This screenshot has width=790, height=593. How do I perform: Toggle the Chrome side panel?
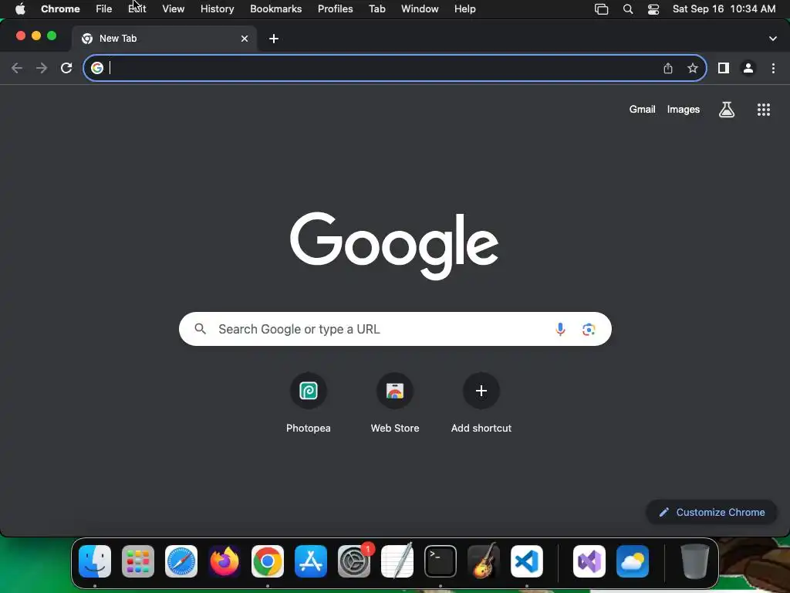point(724,68)
